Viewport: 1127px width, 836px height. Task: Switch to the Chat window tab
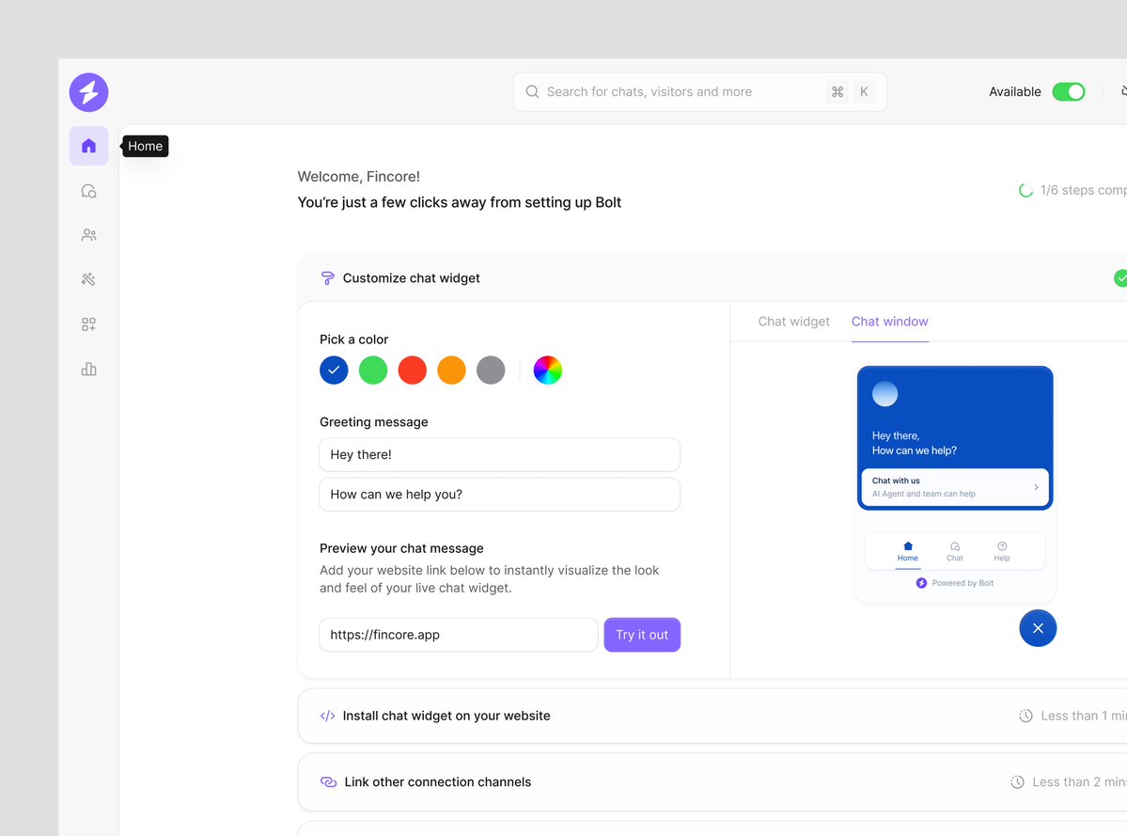pyautogui.click(x=890, y=322)
